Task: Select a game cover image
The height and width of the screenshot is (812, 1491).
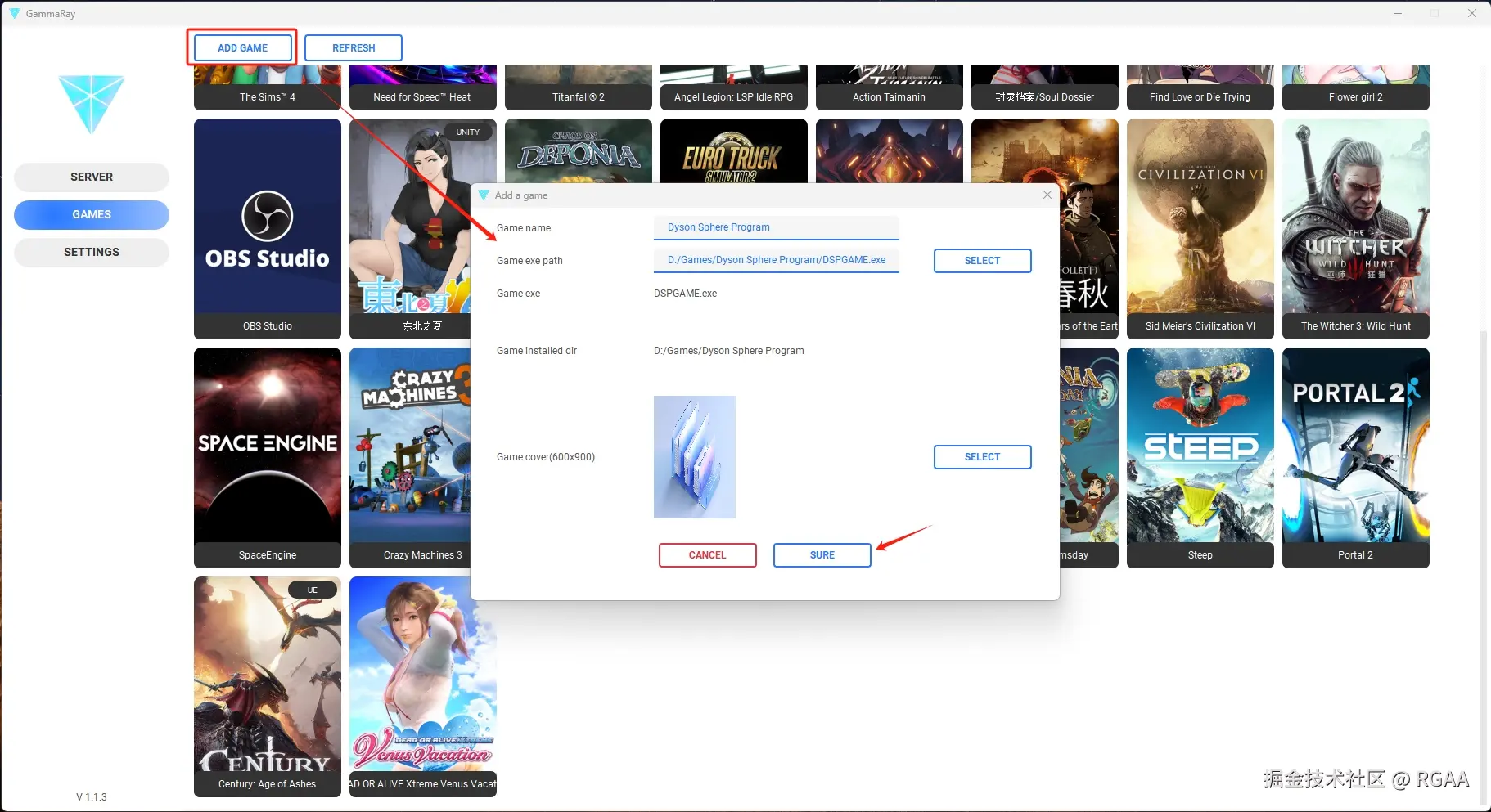Action: pyautogui.click(x=982, y=457)
